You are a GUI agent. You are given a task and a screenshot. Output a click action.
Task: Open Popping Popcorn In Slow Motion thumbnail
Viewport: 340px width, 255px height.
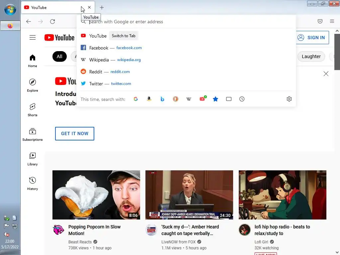pos(96,195)
